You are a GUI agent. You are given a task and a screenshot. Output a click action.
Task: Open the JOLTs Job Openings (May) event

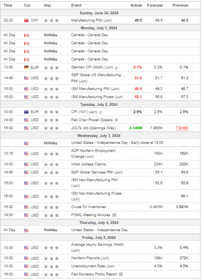point(93,128)
